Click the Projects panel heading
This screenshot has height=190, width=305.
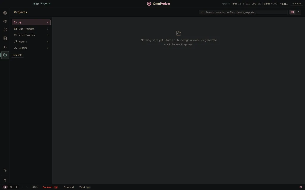pos(21,12)
